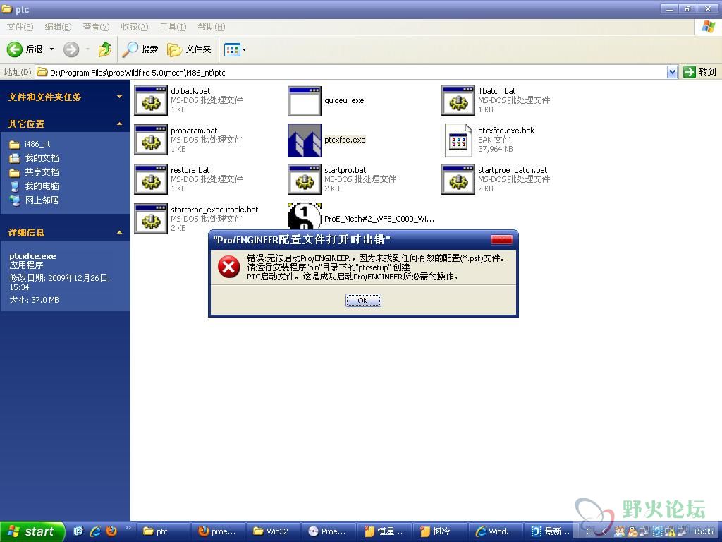Click the Forward arrow toolbar button
Viewport: 722px width, 542px height.
(71, 49)
